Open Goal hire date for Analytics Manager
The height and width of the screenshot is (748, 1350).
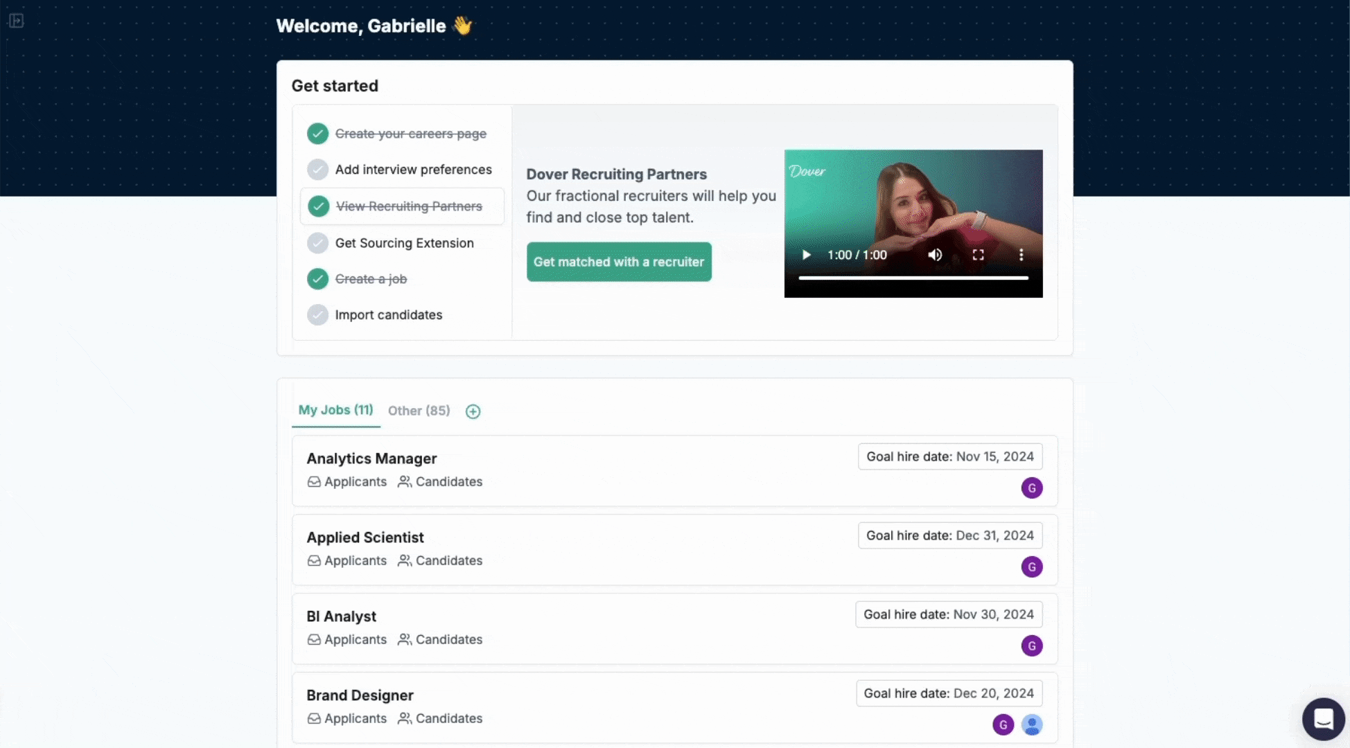click(x=949, y=456)
